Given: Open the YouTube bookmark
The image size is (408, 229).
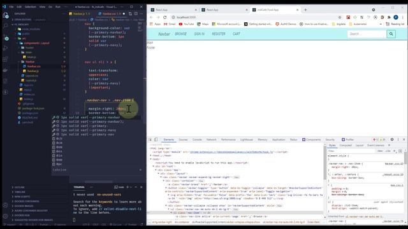Looking at the screenshot, I should pyautogui.click(x=186, y=24).
